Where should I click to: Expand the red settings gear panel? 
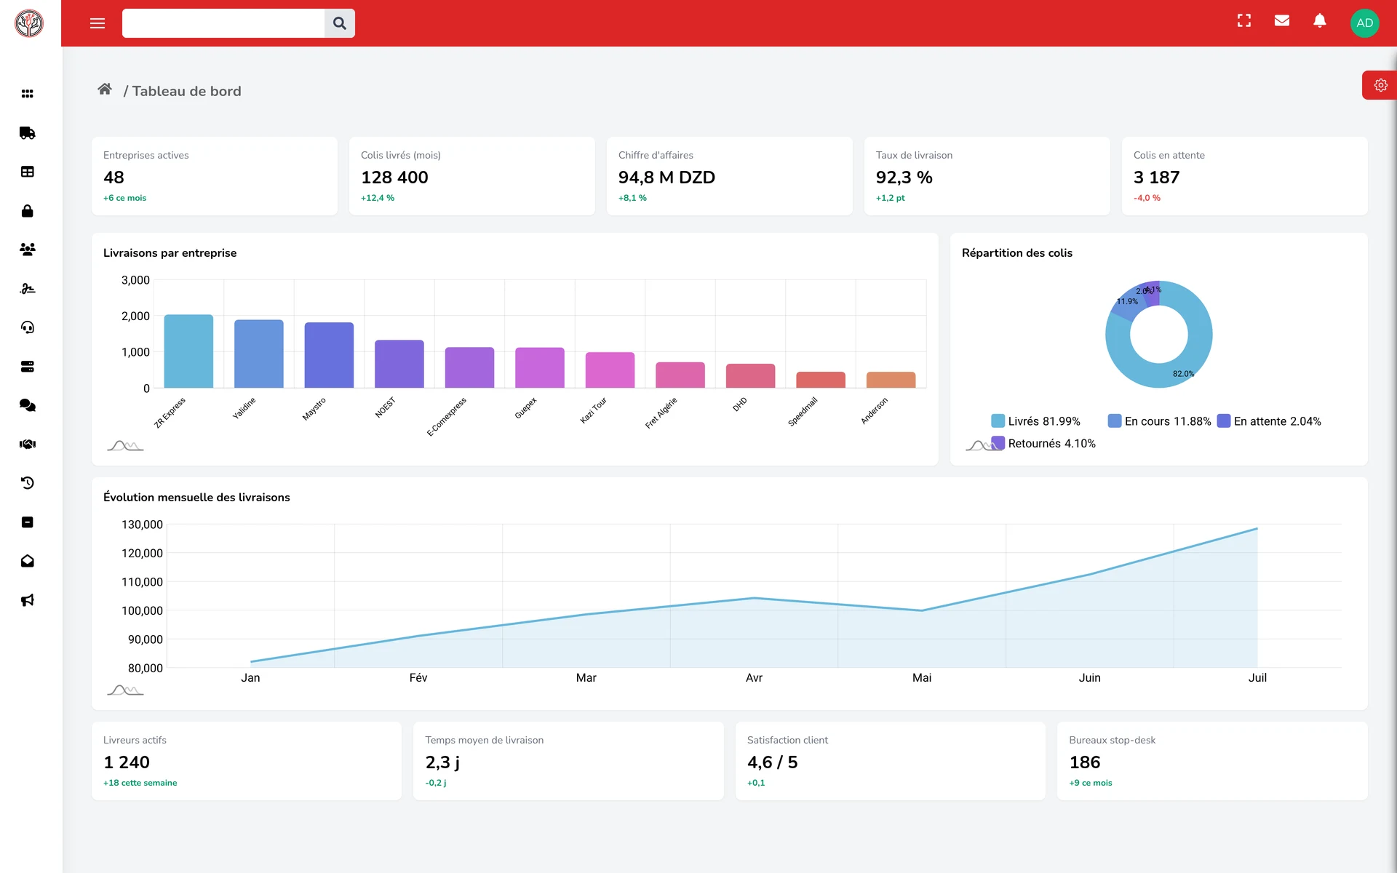1380,85
